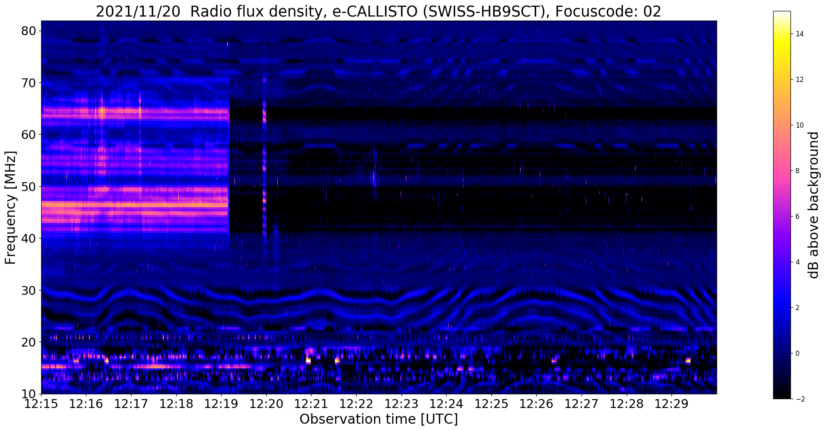
Task: Click the colorbar tick value 14
Action: click(799, 34)
